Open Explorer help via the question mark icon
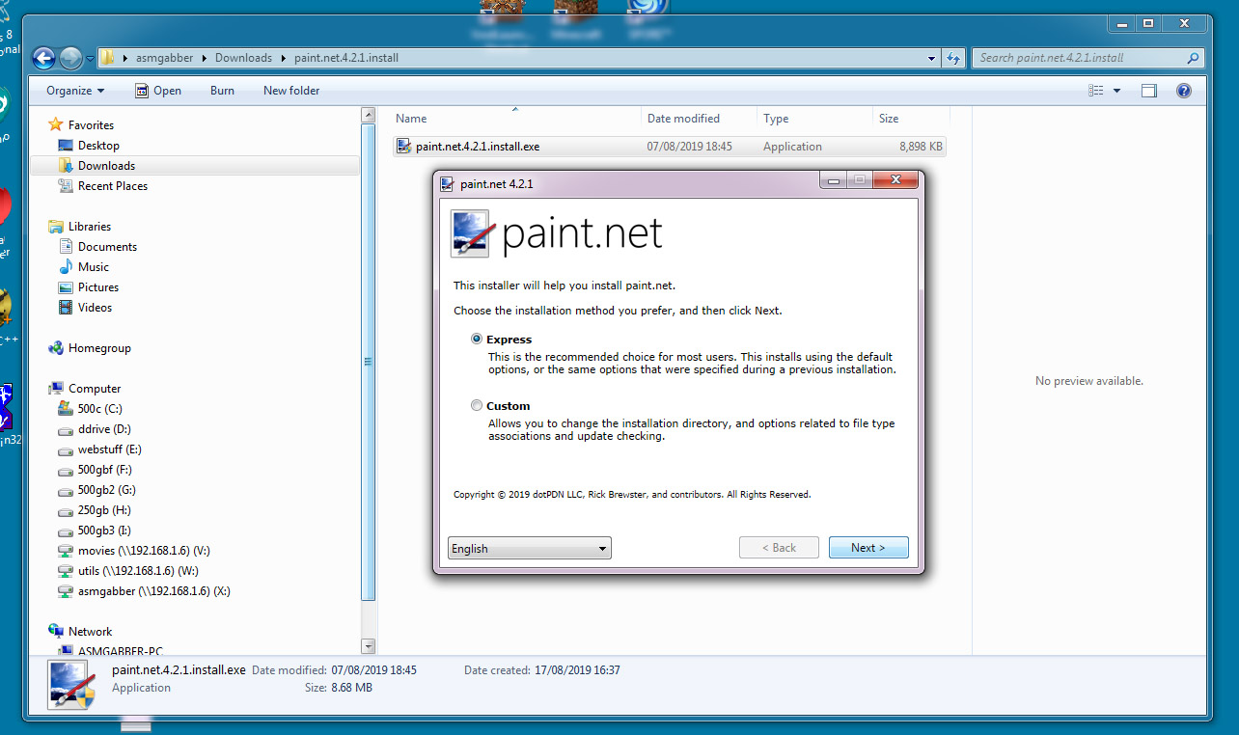Image resolution: width=1239 pixels, height=735 pixels. click(1183, 90)
